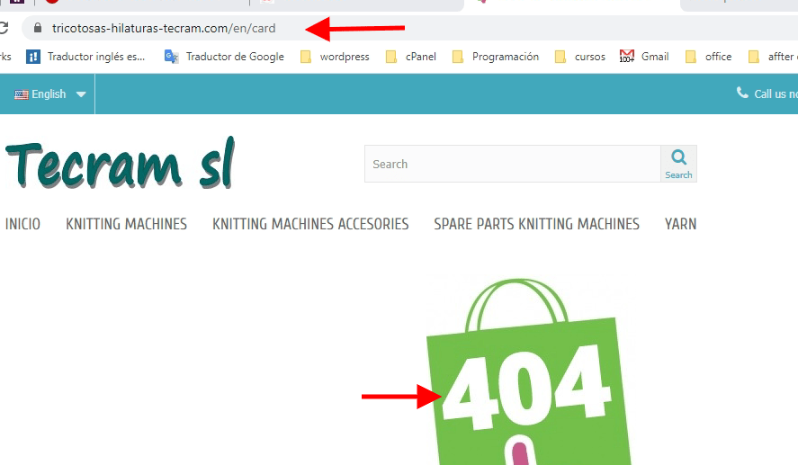The image size is (798, 465).
Task: Click the Tecram sl logo
Action: [x=121, y=163]
